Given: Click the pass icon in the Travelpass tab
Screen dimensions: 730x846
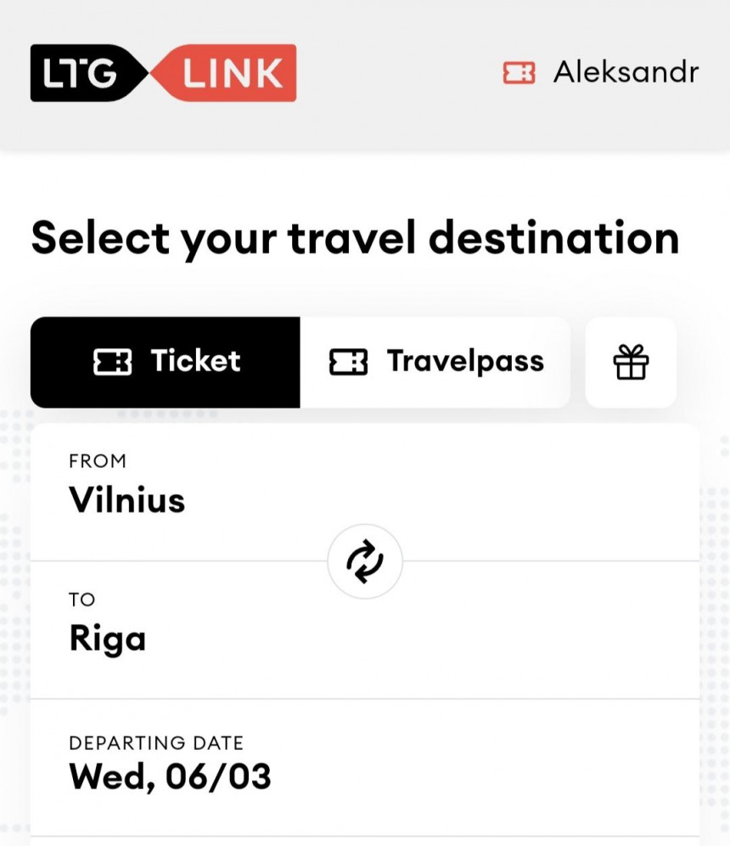Looking at the screenshot, I should [x=348, y=363].
